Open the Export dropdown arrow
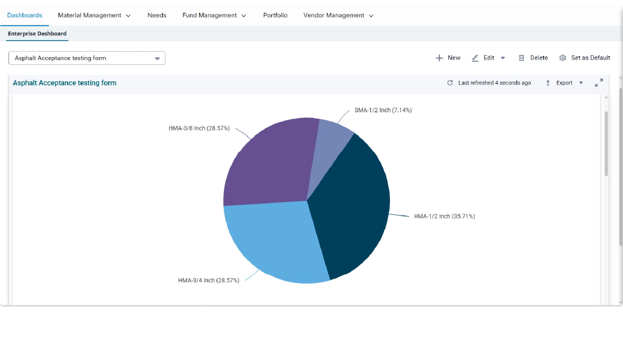 [x=581, y=83]
